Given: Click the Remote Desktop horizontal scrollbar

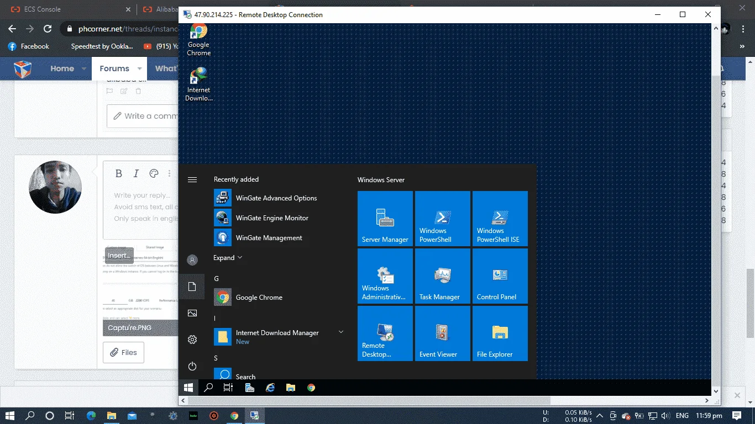Looking at the screenshot, I should click(368, 400).
